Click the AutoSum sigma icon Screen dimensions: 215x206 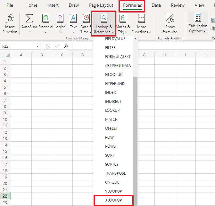pyautogui.click(x=29, y=18)
